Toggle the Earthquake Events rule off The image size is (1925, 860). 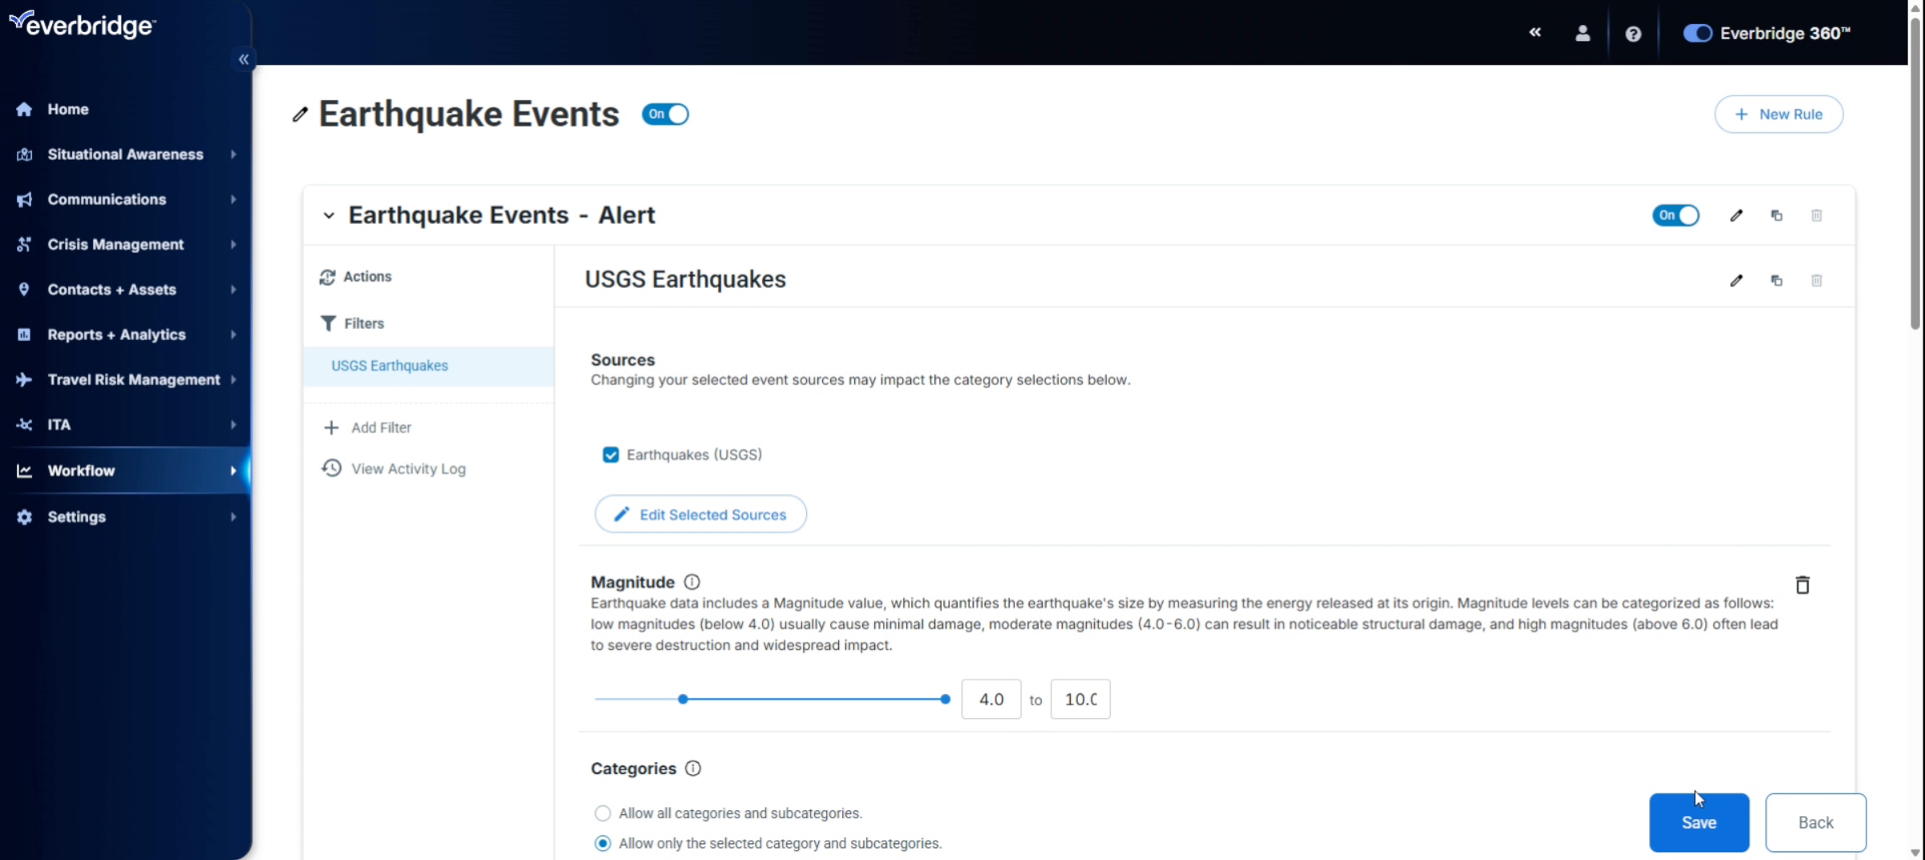(665, 114)
